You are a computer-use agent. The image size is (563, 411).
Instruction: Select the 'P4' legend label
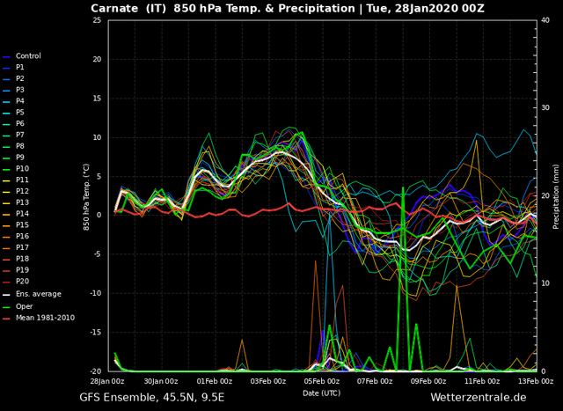pyautogui.click(x=19, y=101)
